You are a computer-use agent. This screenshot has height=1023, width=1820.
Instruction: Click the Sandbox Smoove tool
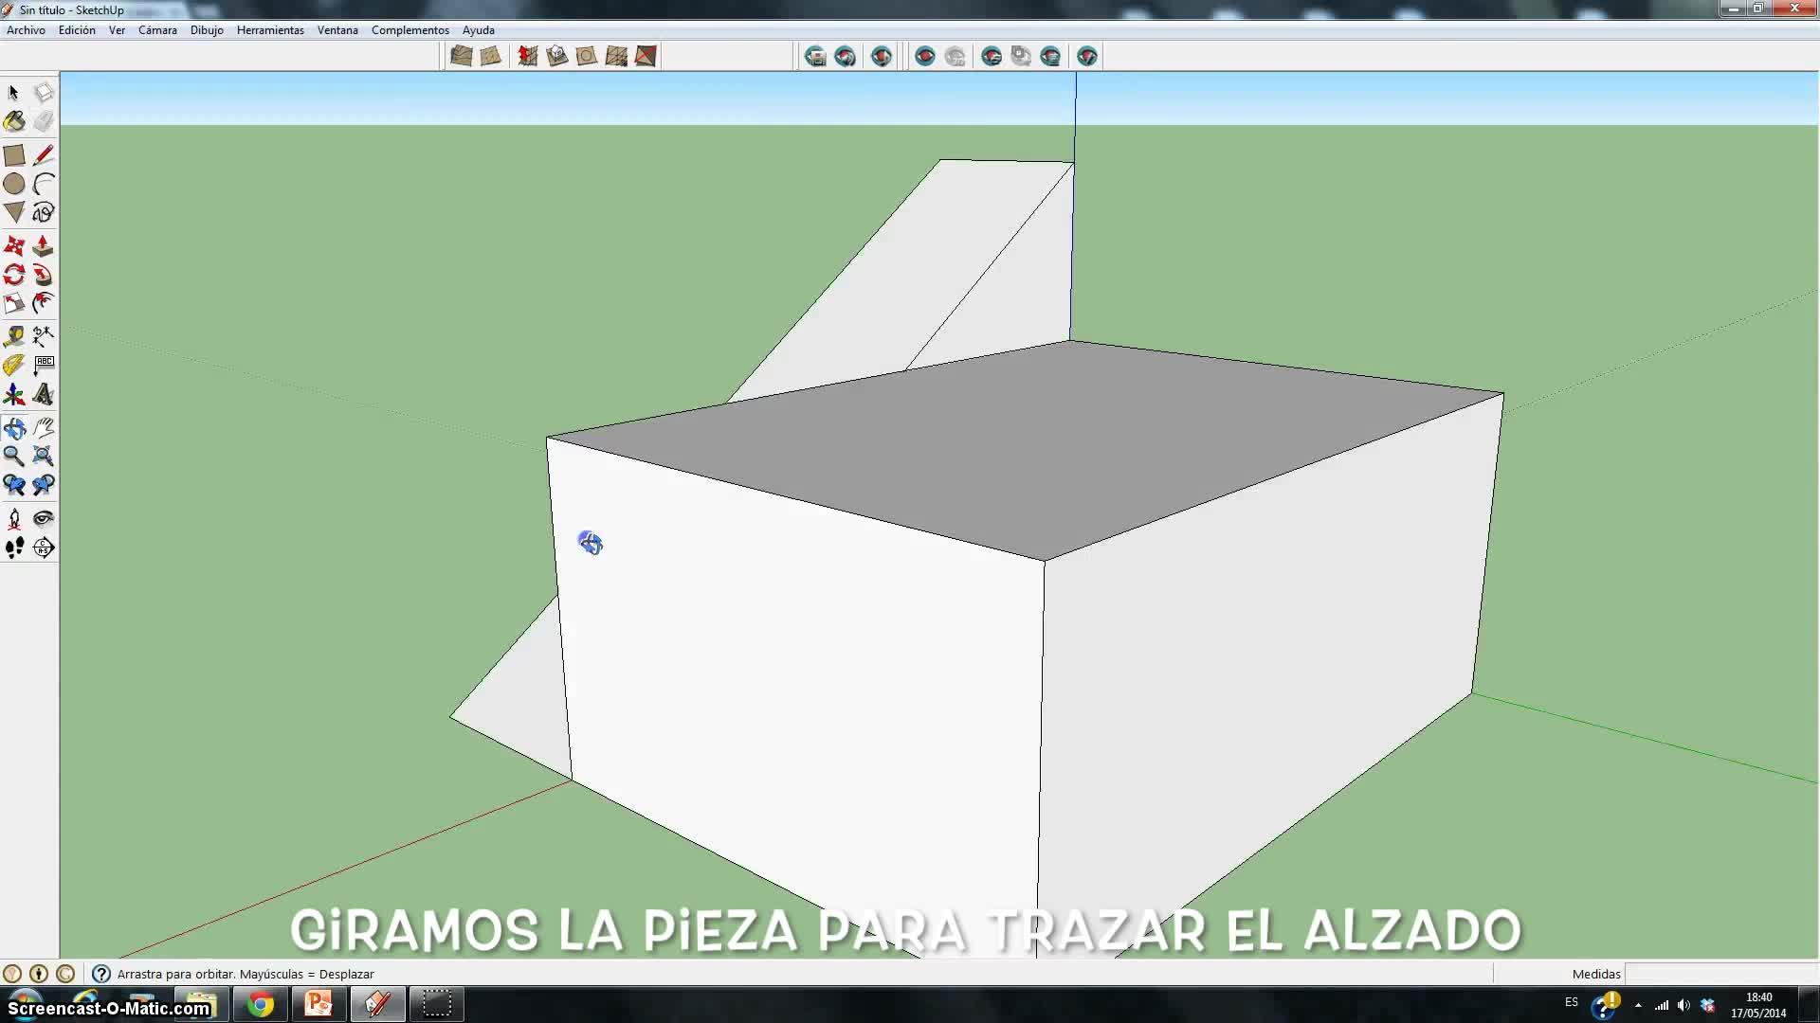(528, 57)
